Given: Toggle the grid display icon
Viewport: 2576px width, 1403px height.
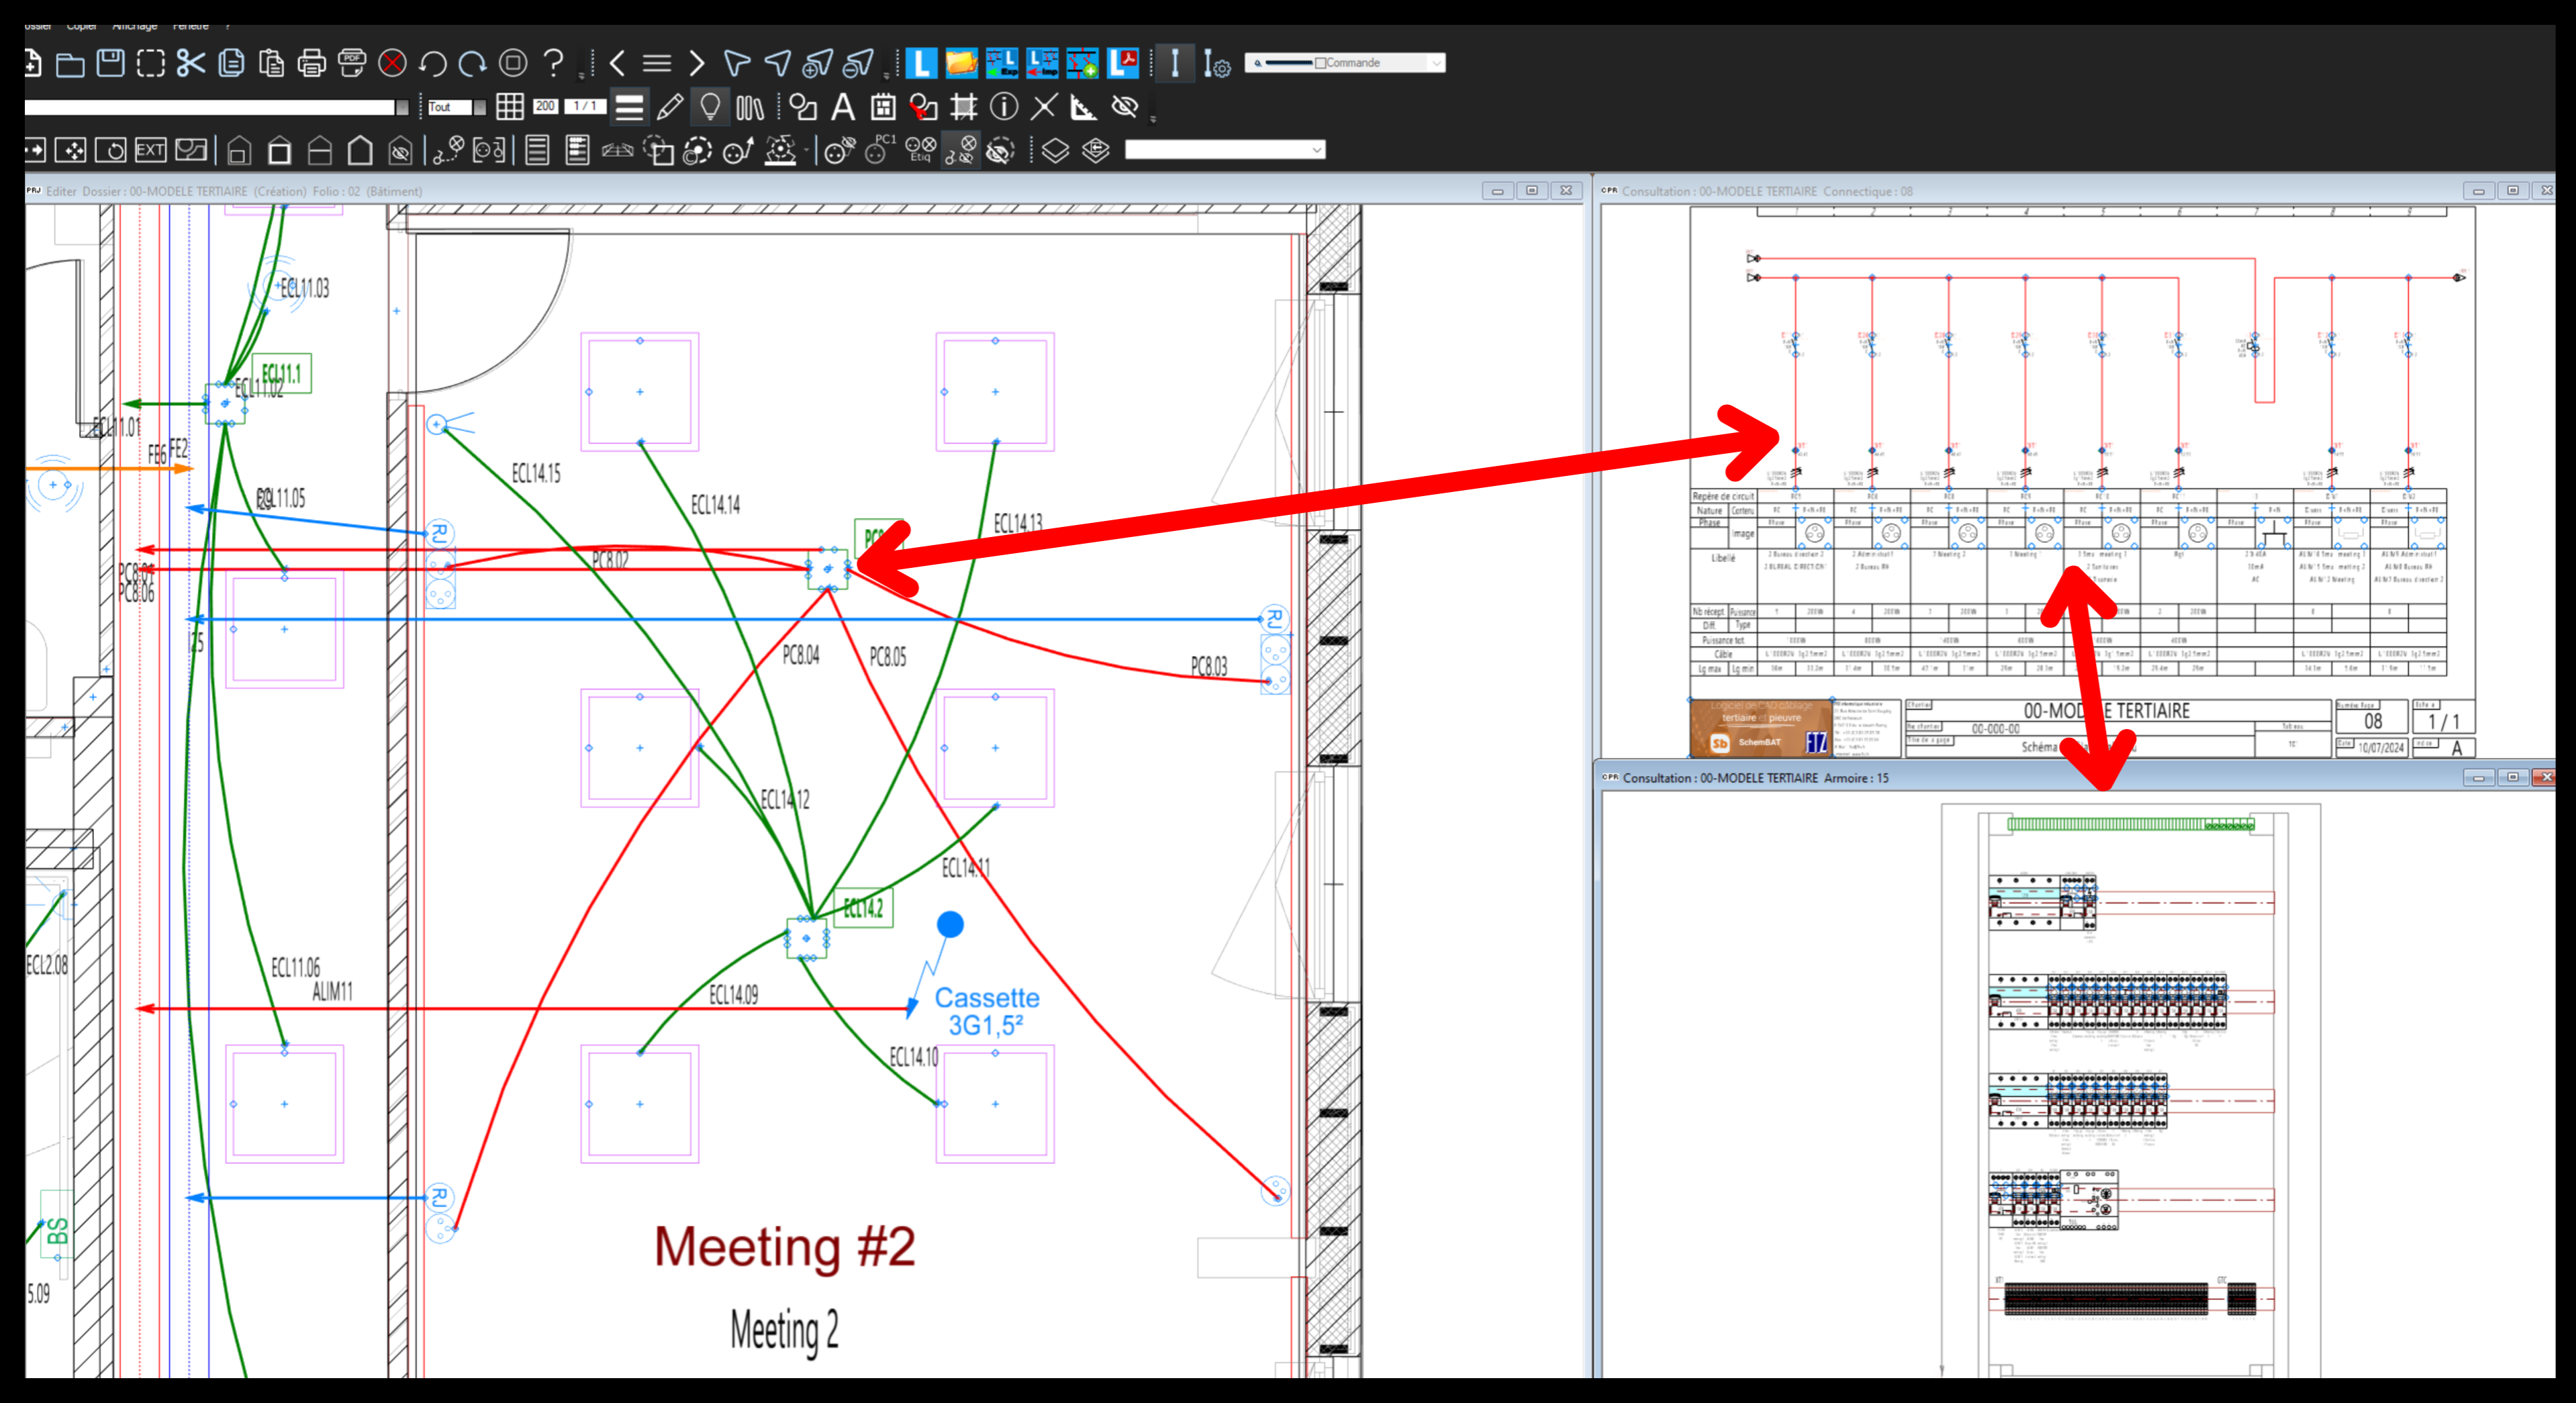Looking at the screenshot, I should 510,106.
